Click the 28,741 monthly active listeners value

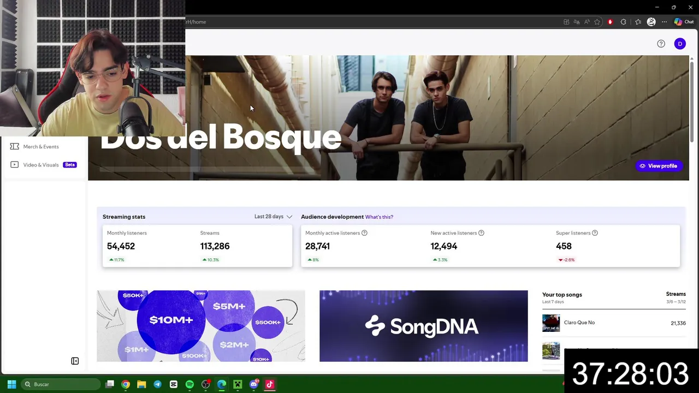coord(317,246)
